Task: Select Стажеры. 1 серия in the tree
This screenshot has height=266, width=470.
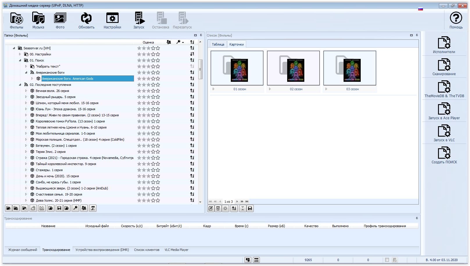Action: tap(49, 170)
